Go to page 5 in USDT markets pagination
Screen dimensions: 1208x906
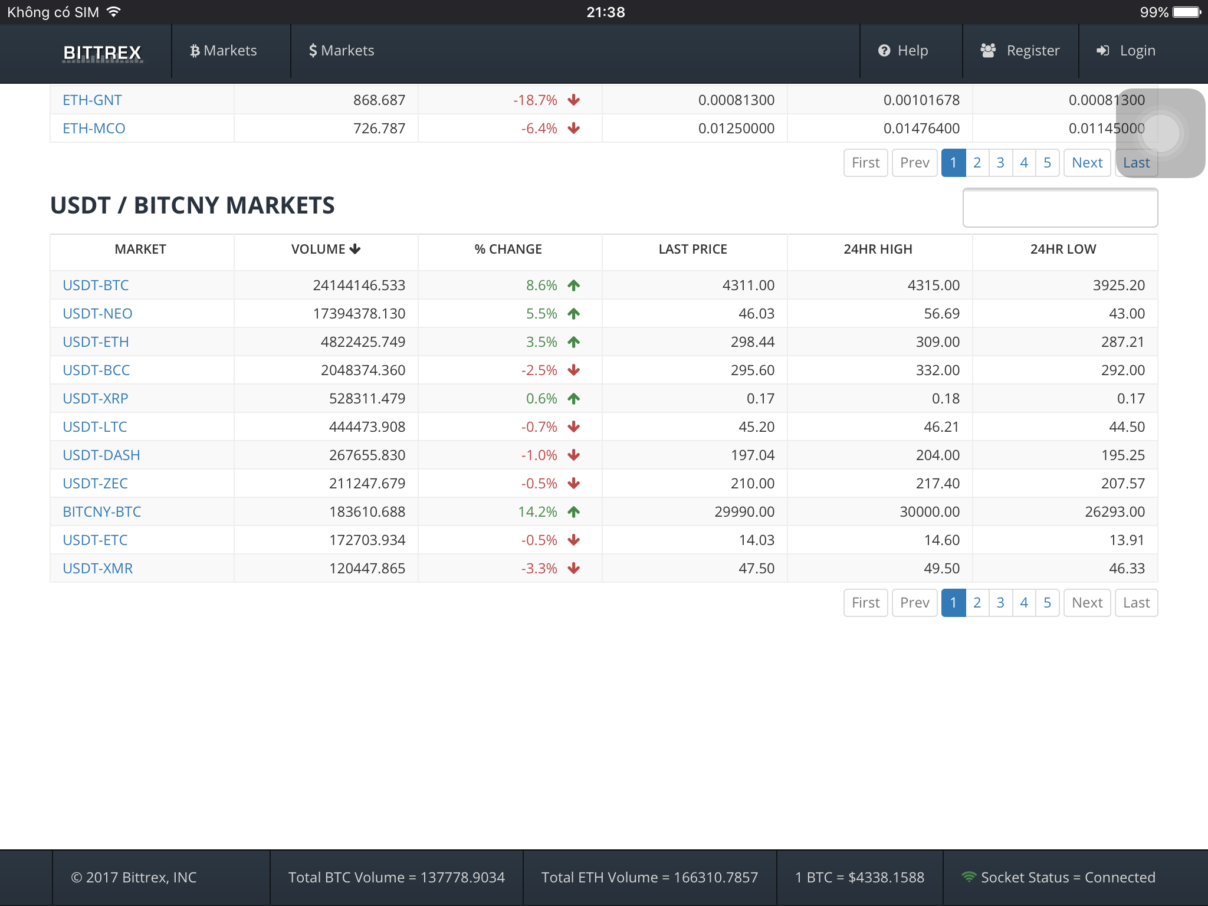click(1048, 603)
